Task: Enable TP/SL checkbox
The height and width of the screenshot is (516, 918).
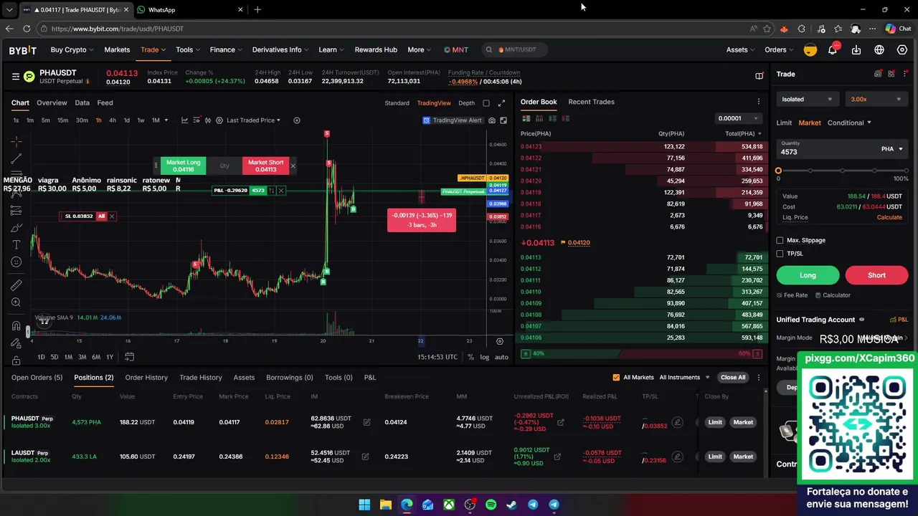Action: pos(780,254)
